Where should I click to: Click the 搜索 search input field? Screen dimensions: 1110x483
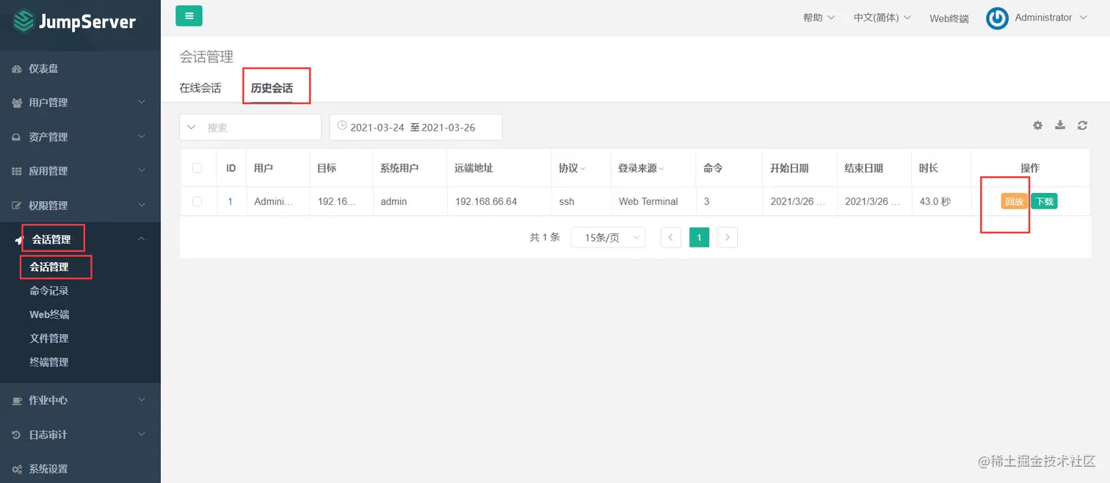pyautogui.click(x=250, y=127)
